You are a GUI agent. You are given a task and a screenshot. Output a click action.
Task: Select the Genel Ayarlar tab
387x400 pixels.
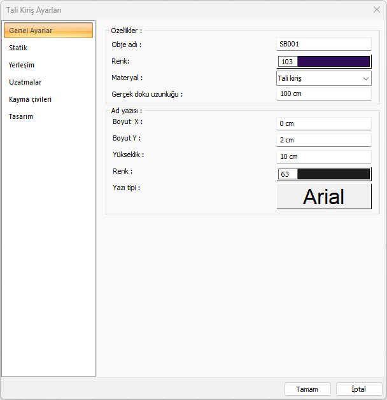click(31, 31)
